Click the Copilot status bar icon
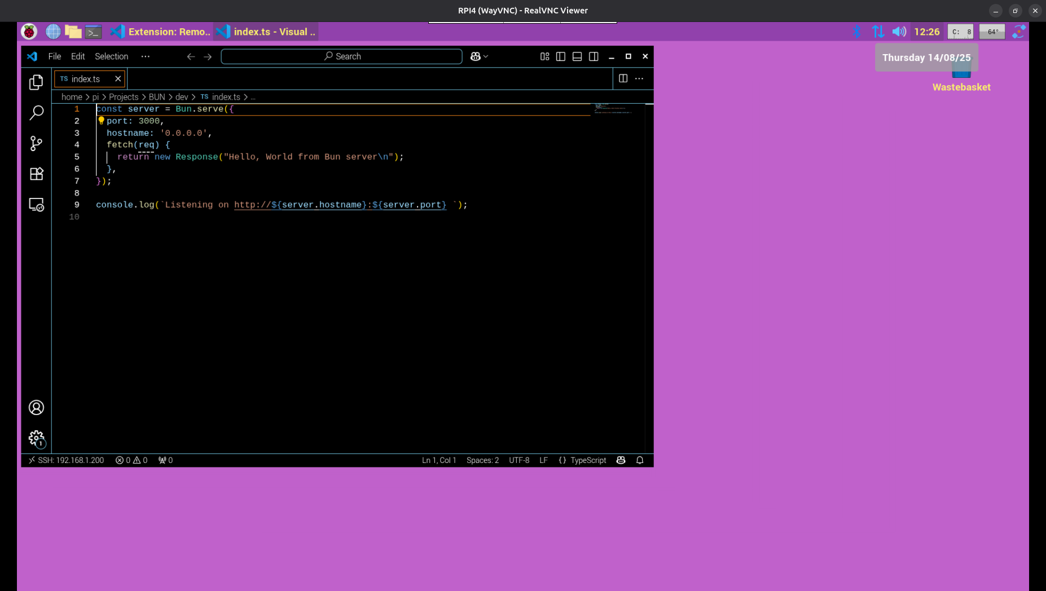Screen dimensions: 1046x591 click(x=621, y=460)
